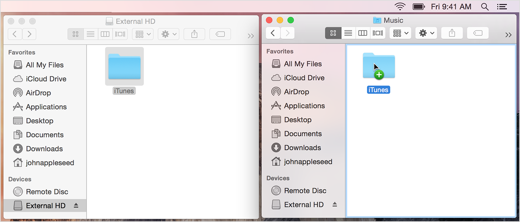Open action gear menu in External HD window
This screenshot has height=222, width=520.
coord(169,34)
